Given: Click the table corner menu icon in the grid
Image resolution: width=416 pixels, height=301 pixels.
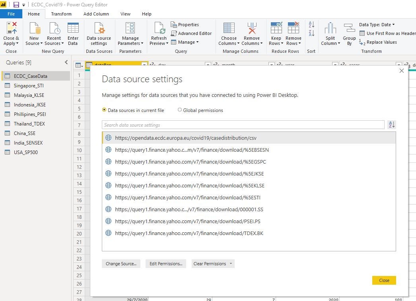Looking at the screenshot, I should 79,65.
